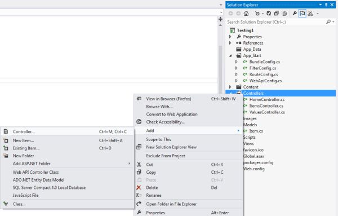The height and width of the screenshot is (216, 338).
Task: Select Class... in Add submenu
Action: (x=68, y=204)
